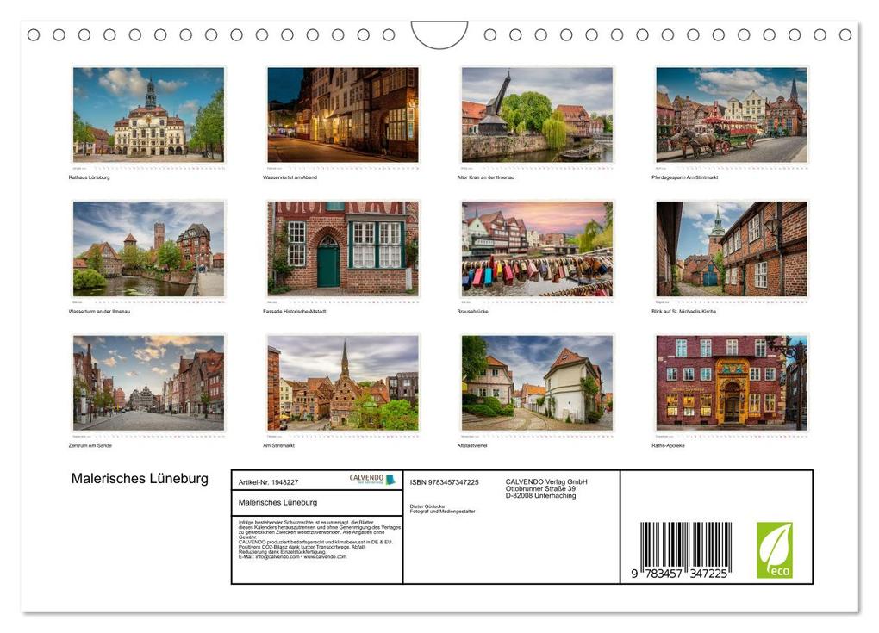Viewport: 879px width, 633px height.
Task: Click the calendar hanger notch cutout
Action: coord(439,34)
